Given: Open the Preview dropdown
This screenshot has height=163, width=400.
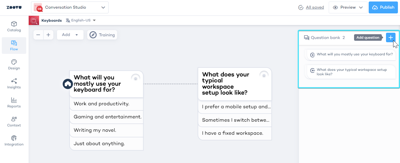Looking at the screenshot, I should tap(348, 7).
